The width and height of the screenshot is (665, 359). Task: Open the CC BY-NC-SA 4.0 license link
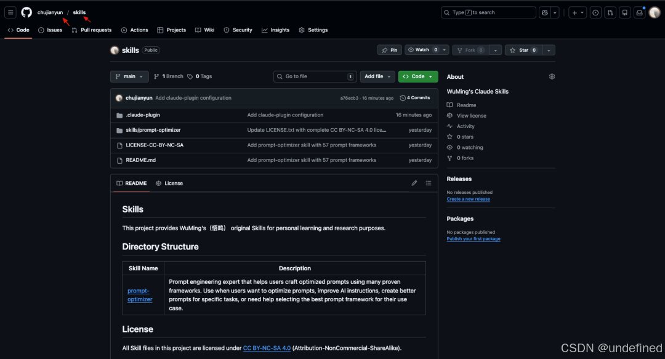point(267,348)
